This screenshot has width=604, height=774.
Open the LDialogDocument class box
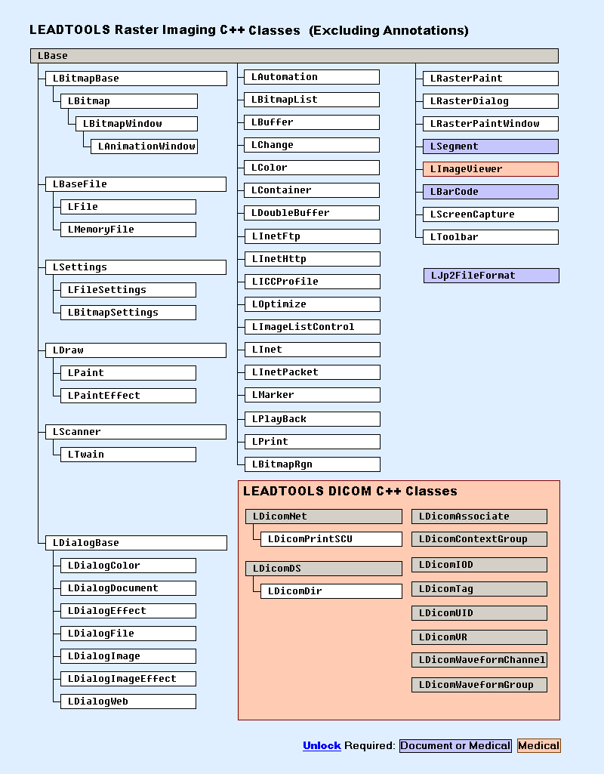pos(128,588)
